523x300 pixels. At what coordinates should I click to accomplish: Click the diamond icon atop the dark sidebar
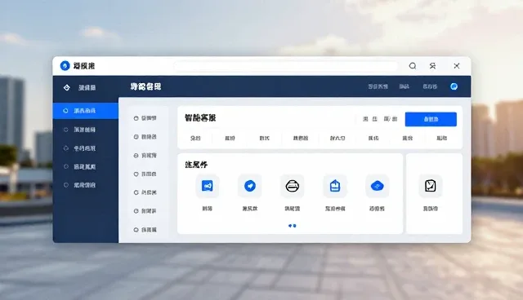click(x=67, y=87)
